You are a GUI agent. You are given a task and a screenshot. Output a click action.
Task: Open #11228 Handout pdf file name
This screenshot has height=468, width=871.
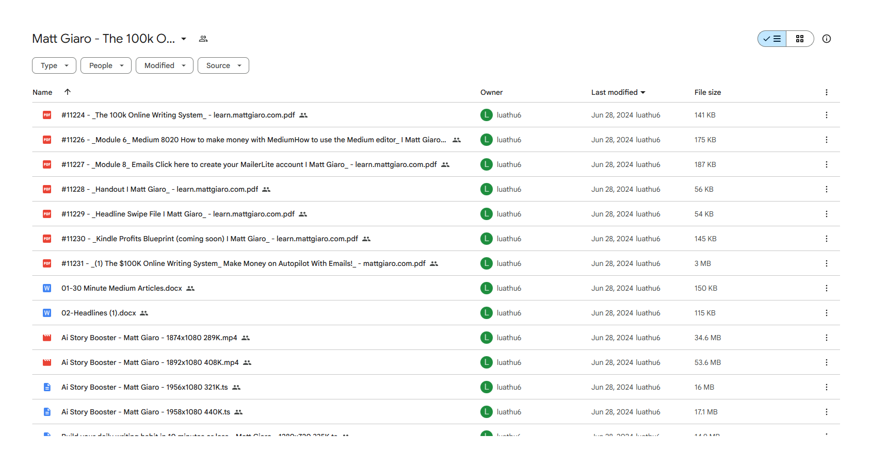[160, 189]
